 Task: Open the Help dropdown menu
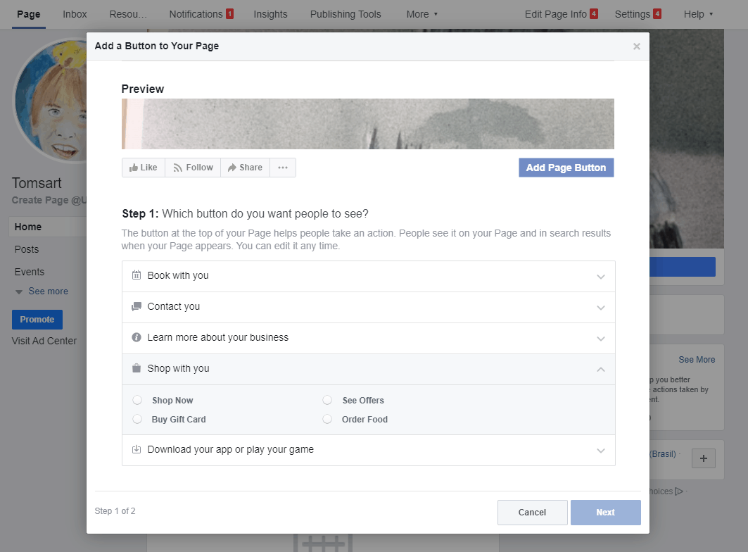click(x=698, y=14)
